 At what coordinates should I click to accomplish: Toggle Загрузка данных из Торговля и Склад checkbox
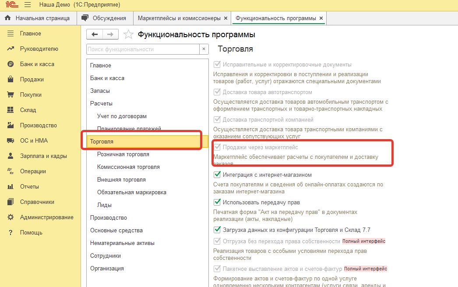(217, 230)
